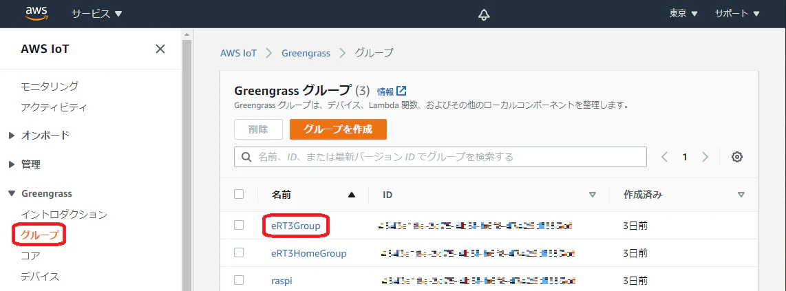Open the AWS logo home link
The width and height of the screenshot is (786, 291).
[36, 14]
